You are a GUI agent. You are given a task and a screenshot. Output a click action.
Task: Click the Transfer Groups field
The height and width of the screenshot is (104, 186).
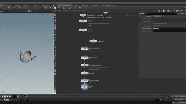(x=169, y=31)
